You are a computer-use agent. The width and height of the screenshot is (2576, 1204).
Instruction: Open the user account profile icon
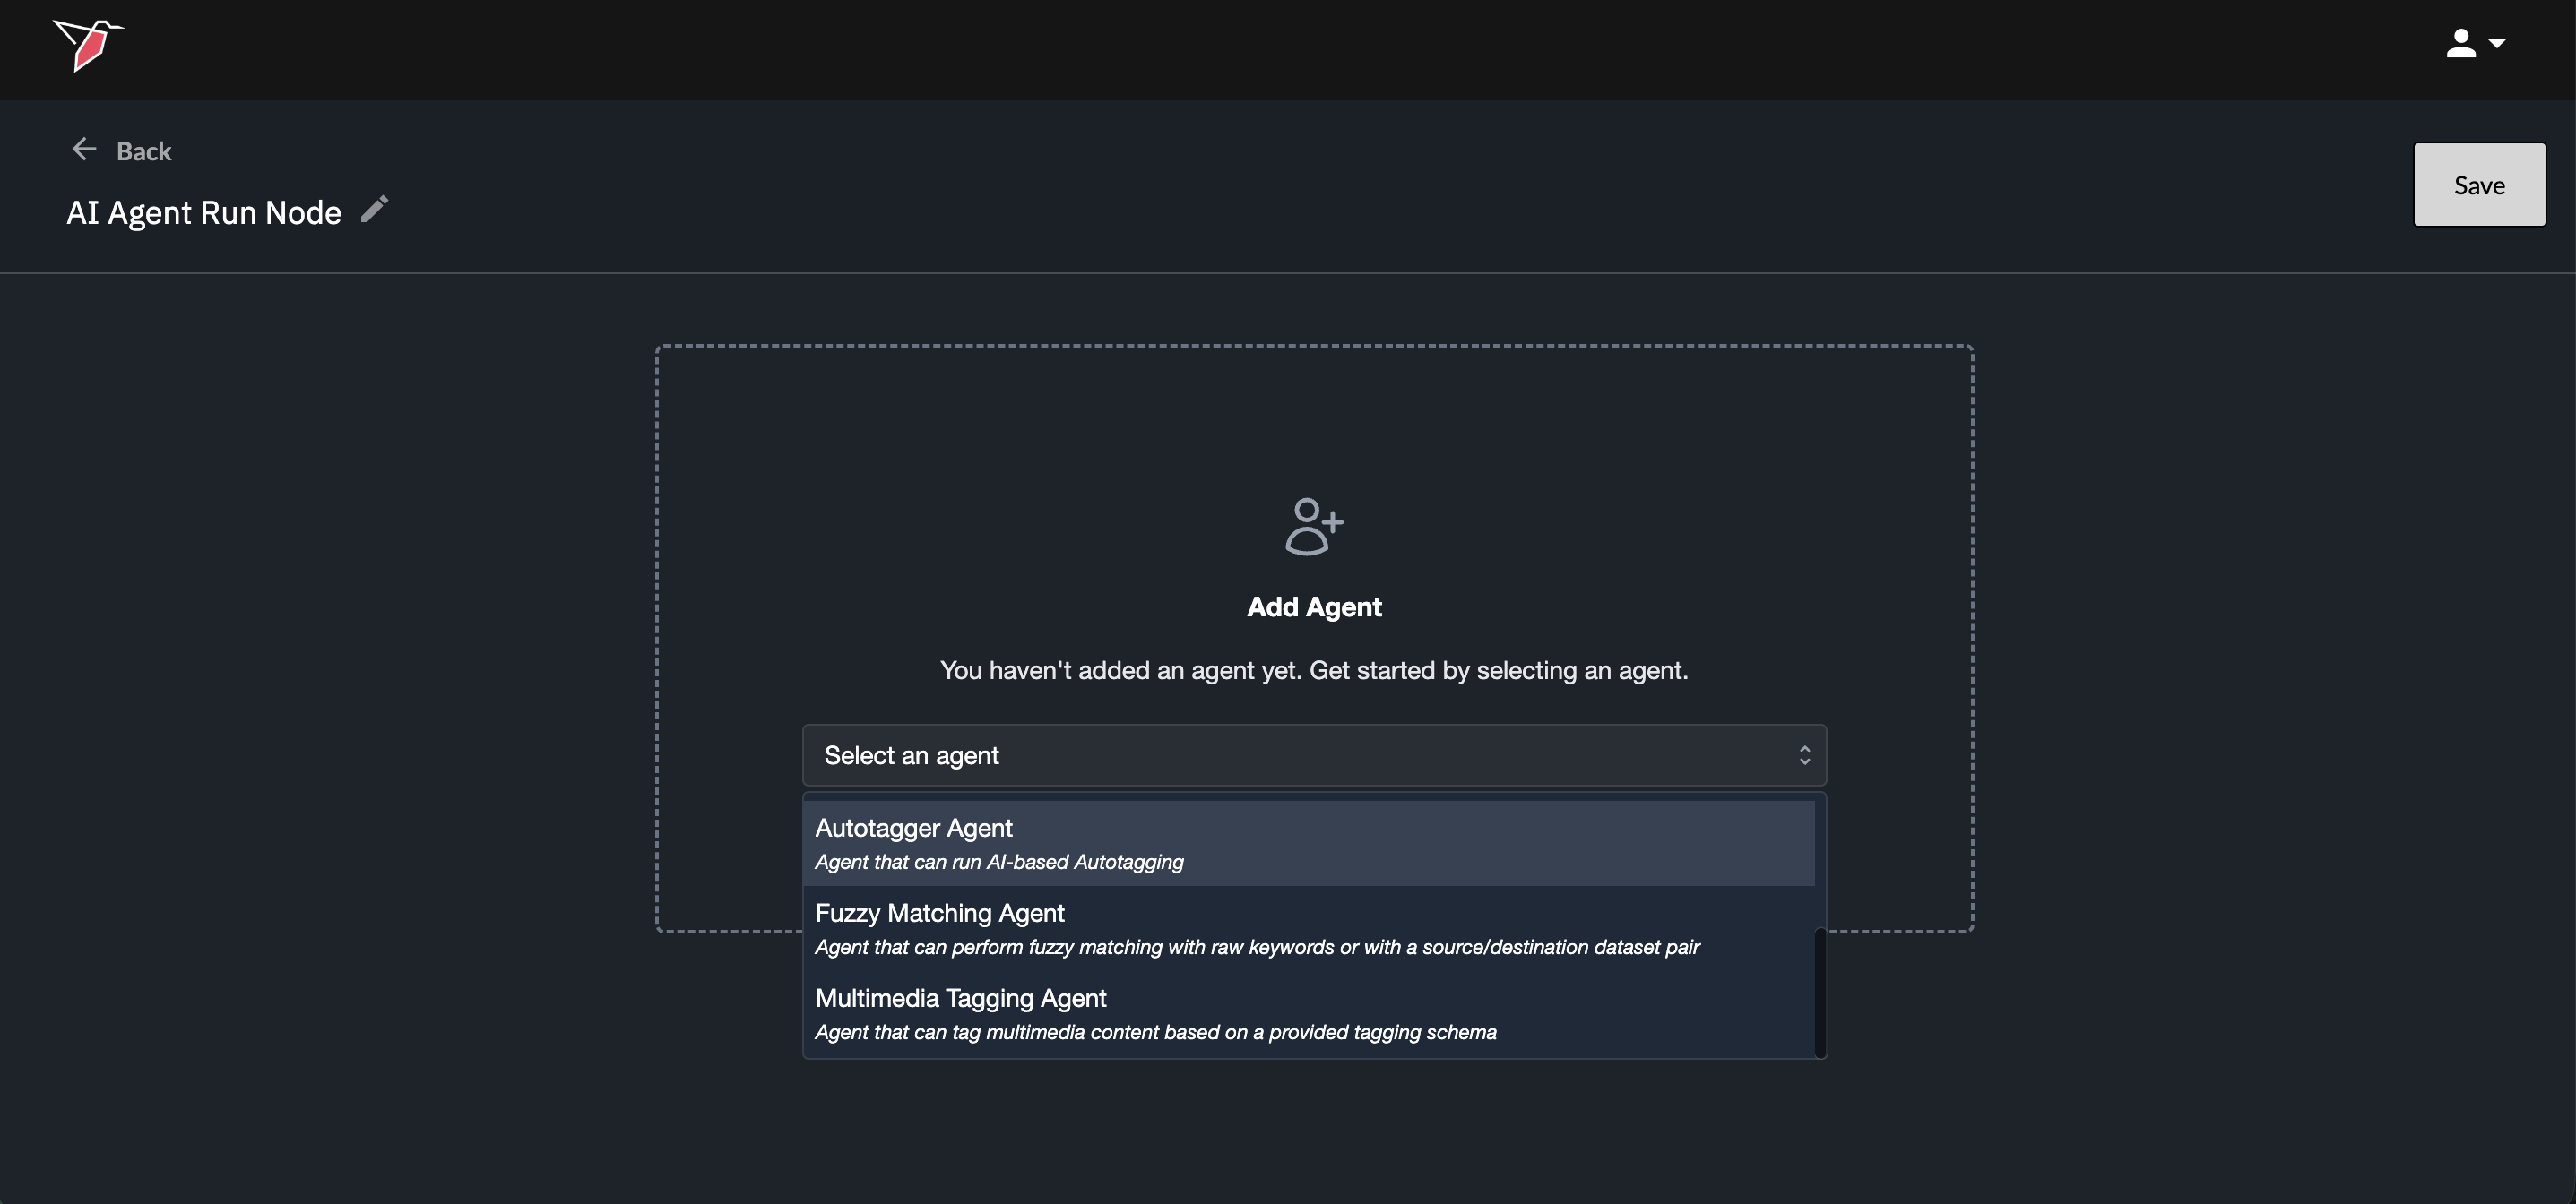pyautogui.click(x=2460, y=44)
